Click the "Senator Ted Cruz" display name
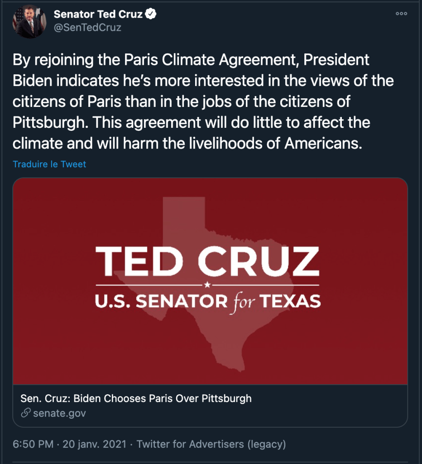422x464 pixels. click(x=98, y=14)
